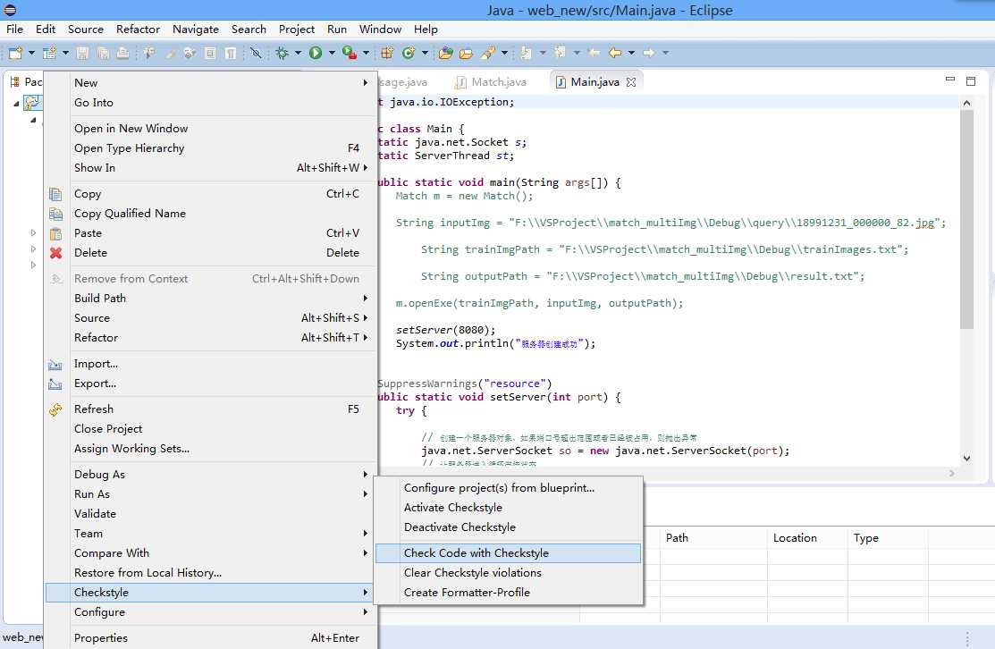
Task: Click the Forward arrow toolbar icon
Action: click(x=648, y=54)
